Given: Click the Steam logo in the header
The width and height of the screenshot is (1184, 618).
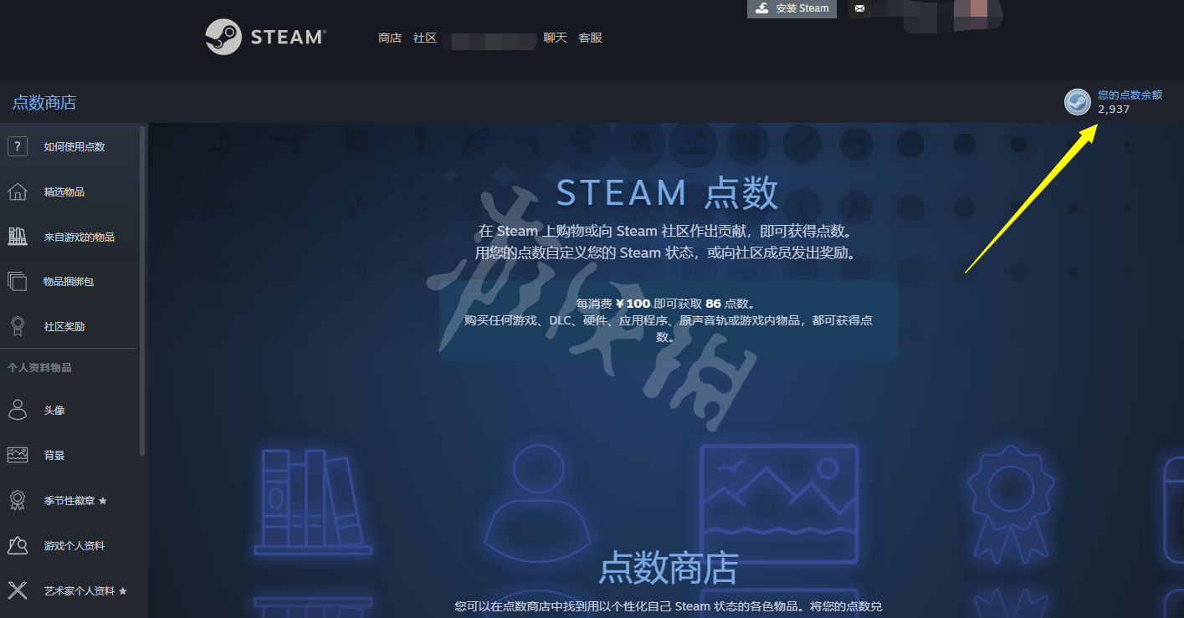Looking at the screenshot, I should click(x=265, y=38).
